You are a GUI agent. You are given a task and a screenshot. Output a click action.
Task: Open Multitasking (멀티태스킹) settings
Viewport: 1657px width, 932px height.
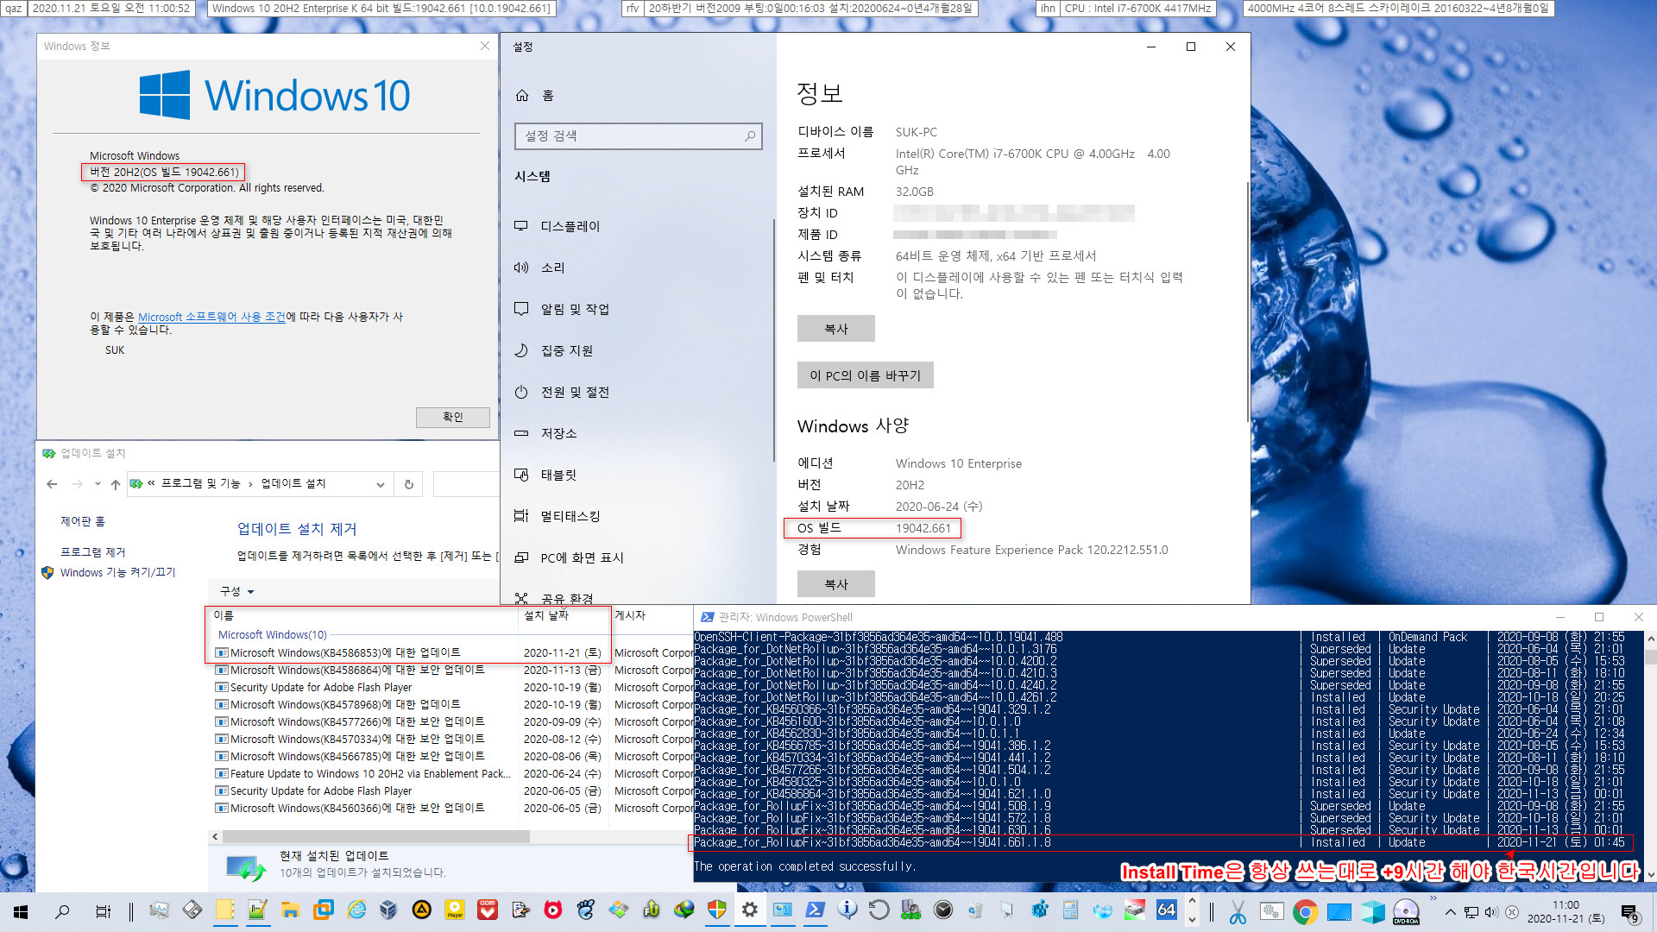558,516
